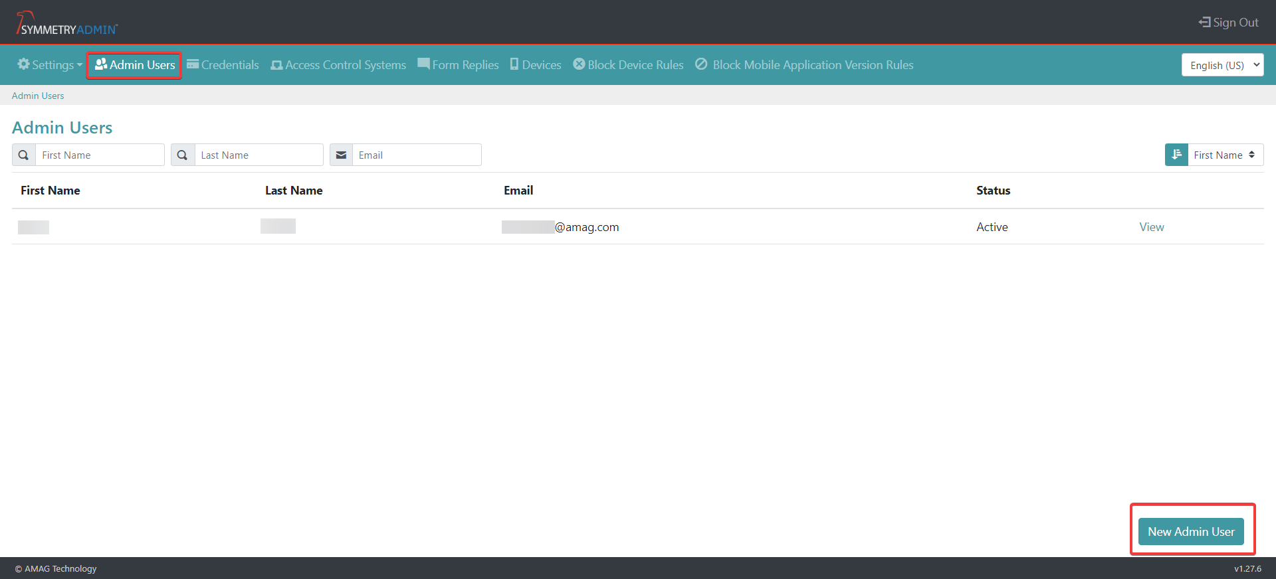The height and width of the screenshot is (579, 1276).
Task: Click the Admin Users breadcrumb link
Action: (x=38, y=96)
